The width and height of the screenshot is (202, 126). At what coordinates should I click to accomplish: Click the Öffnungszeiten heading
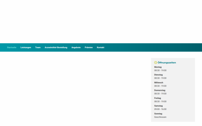167,62
